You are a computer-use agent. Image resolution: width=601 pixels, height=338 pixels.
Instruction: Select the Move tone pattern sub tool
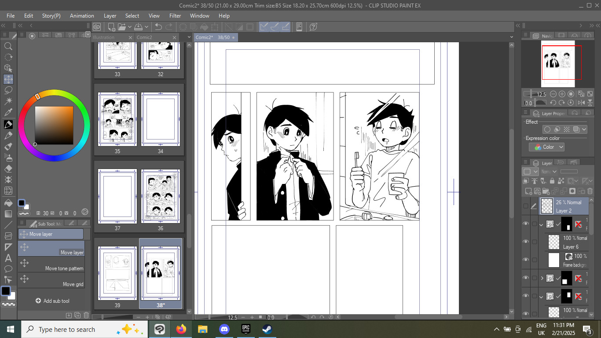(51, 264)
